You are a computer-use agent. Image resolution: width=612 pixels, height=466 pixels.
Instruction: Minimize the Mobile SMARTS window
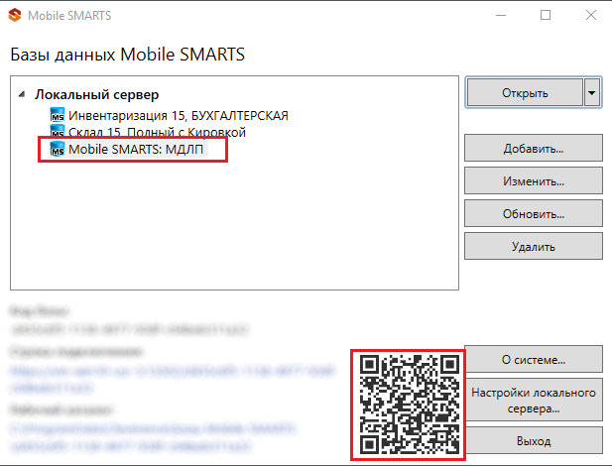pos(501,15)
